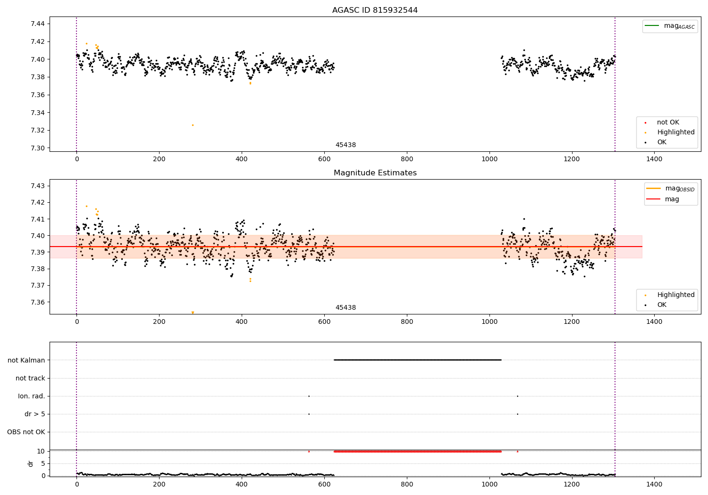The height and width of the screenshot is (495, 708).
Task: Click the Ion. rad. point near x 1070
Action: click(517, 396)
